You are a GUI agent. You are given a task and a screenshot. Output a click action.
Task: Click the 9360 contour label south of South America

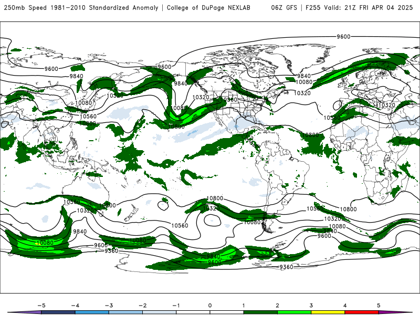click(286, 267)
